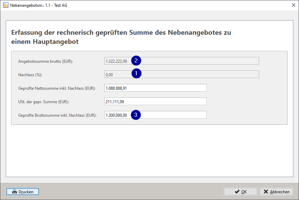
Task: Edit the Geprüfte Nettosumme inkl. Nachlass field
Action: point(156,88)
